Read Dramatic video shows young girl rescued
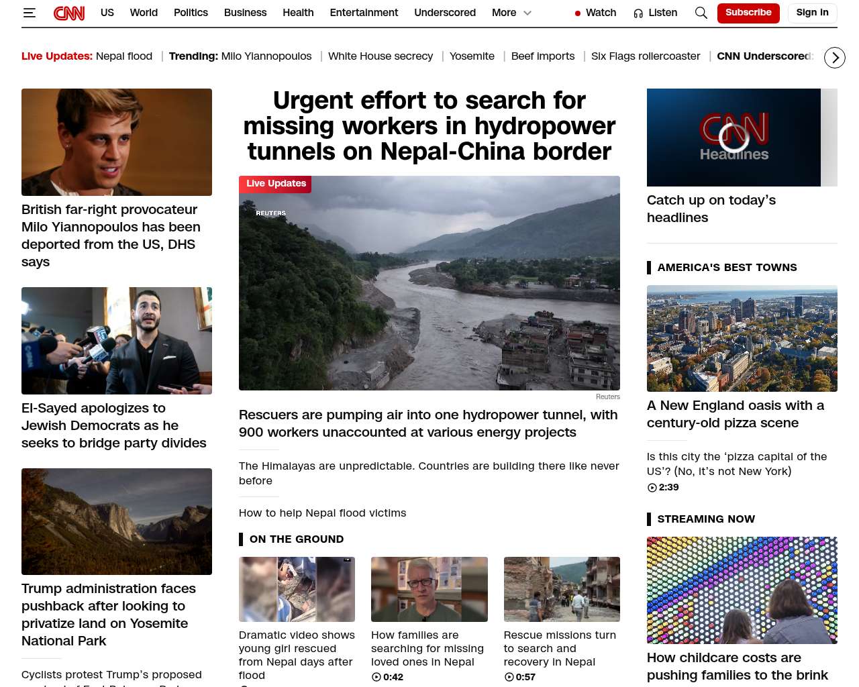Screen dimensions: 859x687 pos(297,655)
